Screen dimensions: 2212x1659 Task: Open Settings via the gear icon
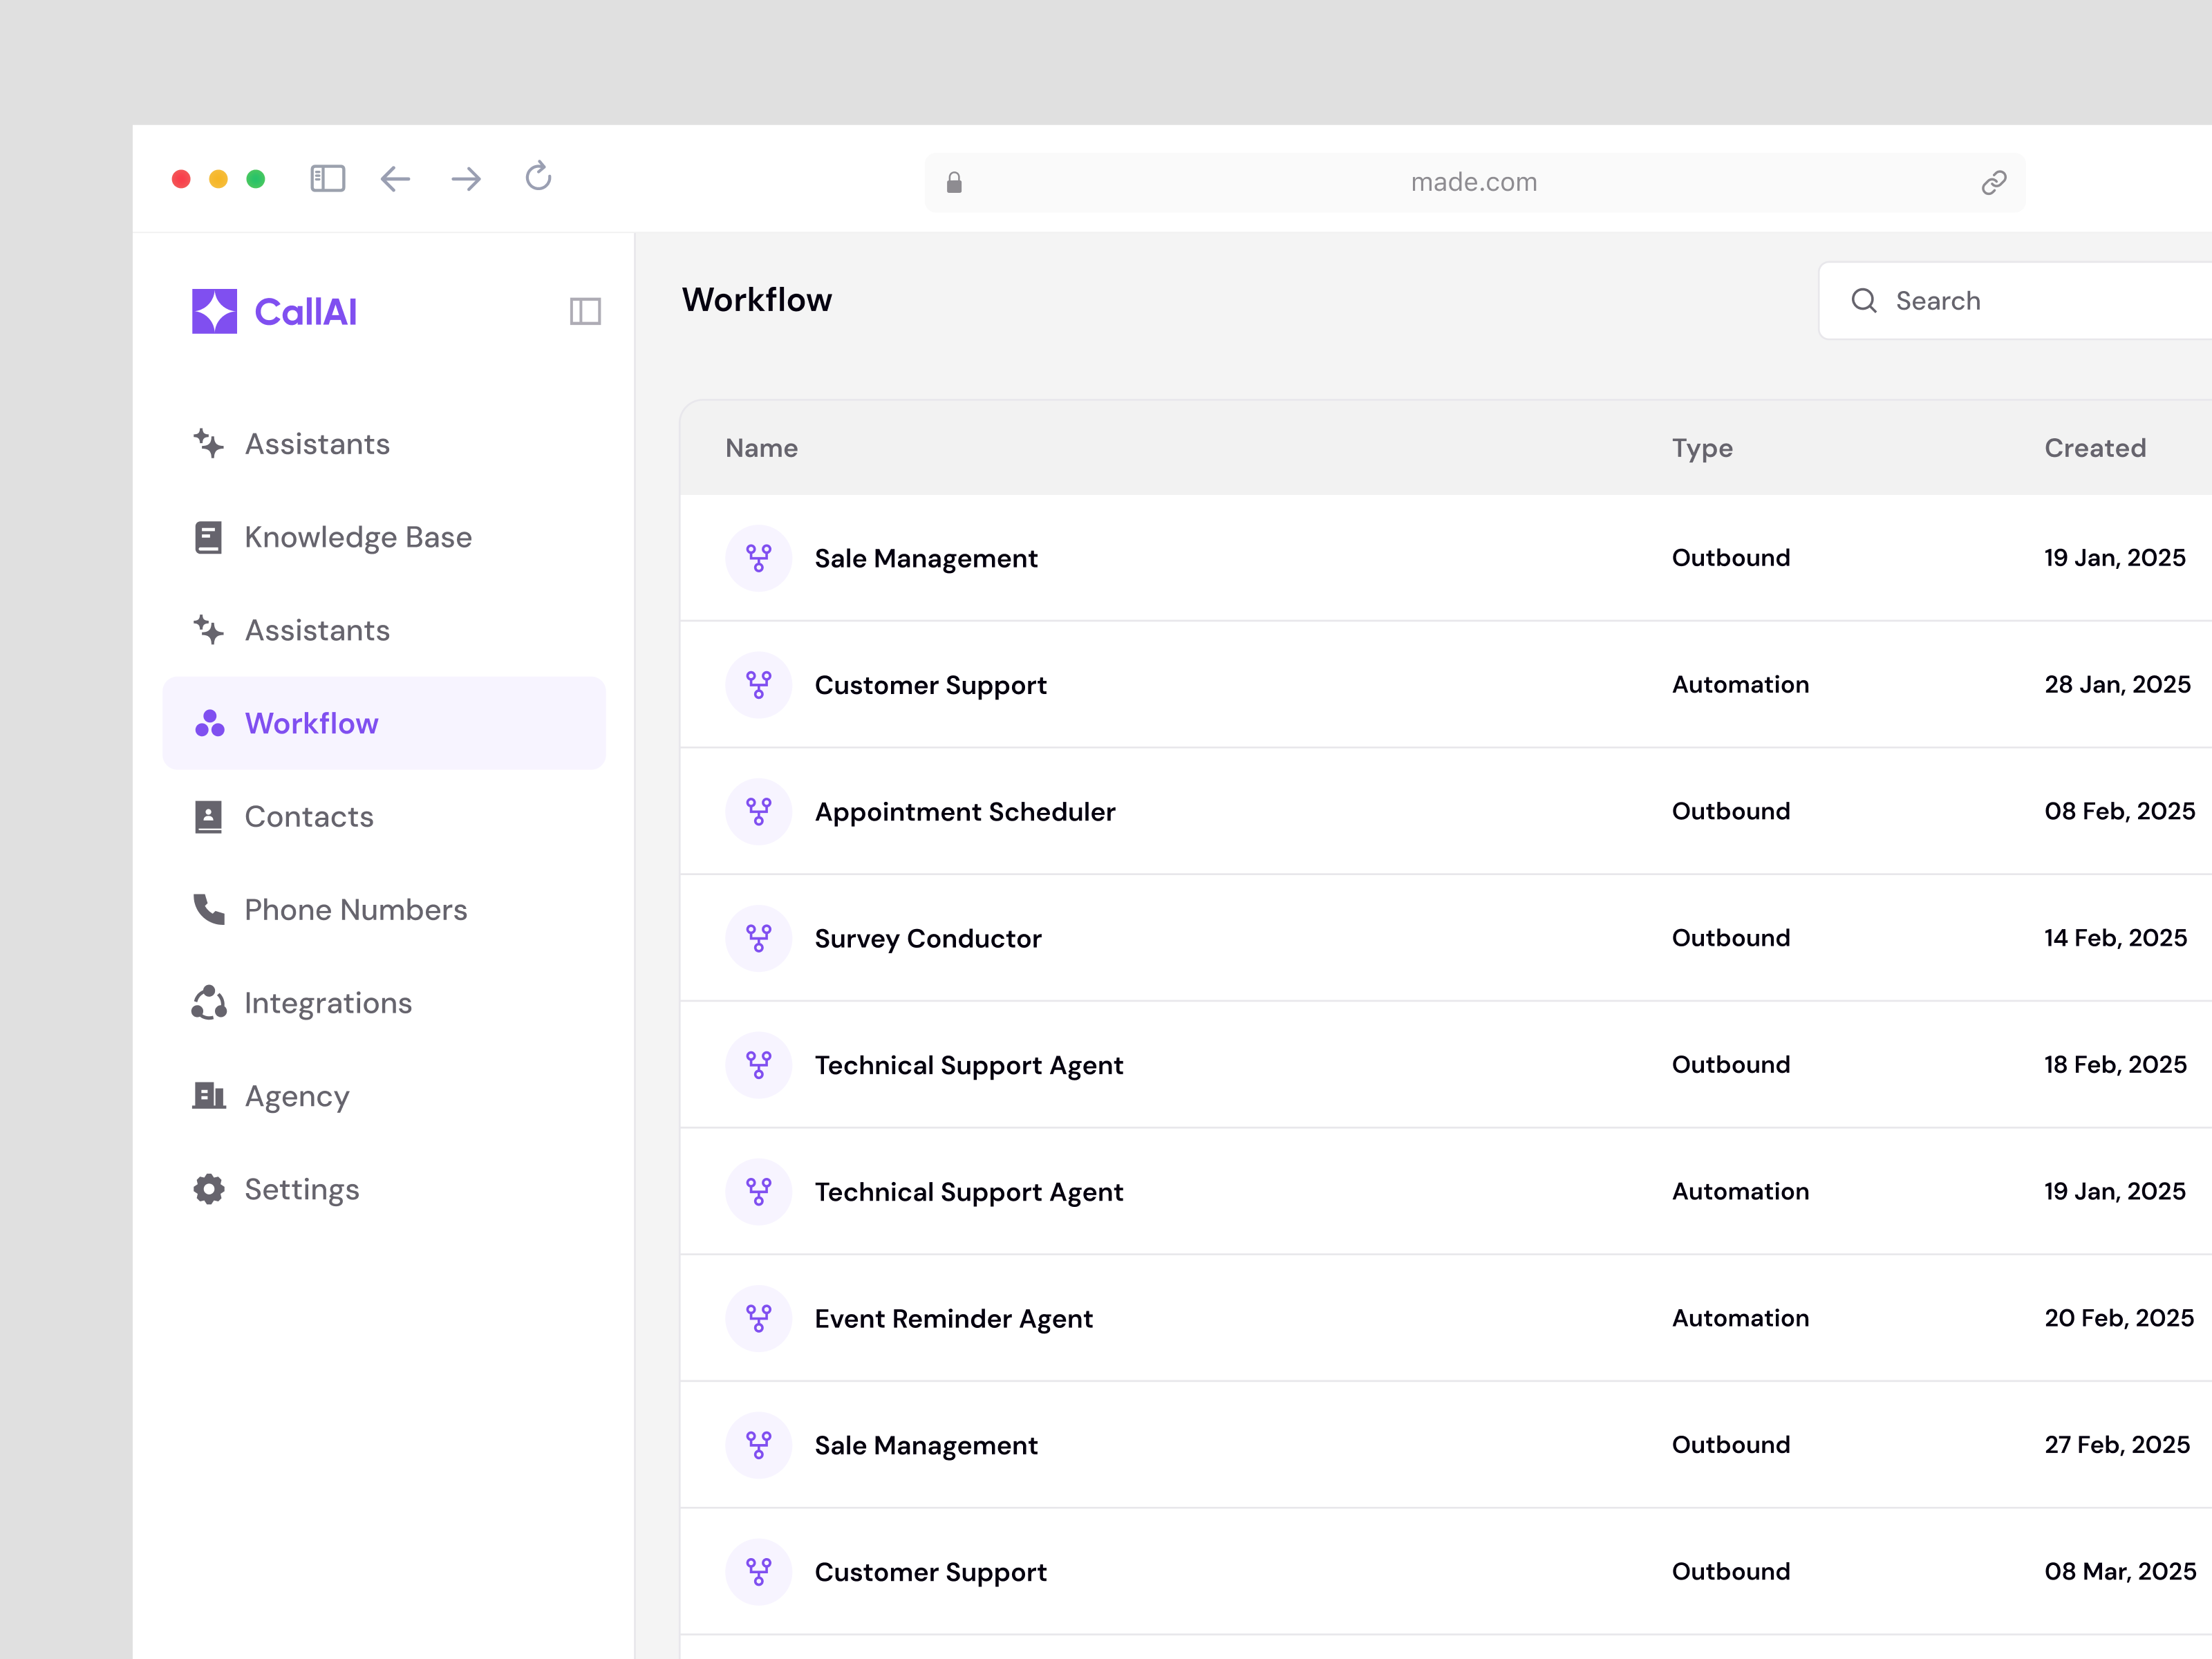(209, 1189)
